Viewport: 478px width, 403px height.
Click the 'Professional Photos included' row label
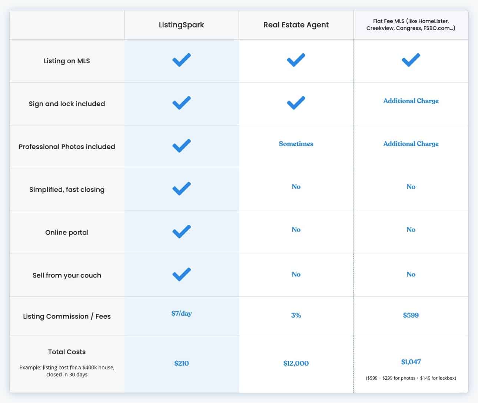(67, 147)
